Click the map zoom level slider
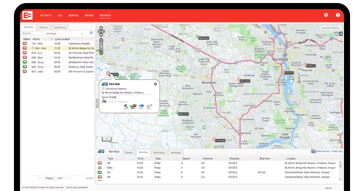The height and width of the screenshot is (191, 364). point(101,46)
